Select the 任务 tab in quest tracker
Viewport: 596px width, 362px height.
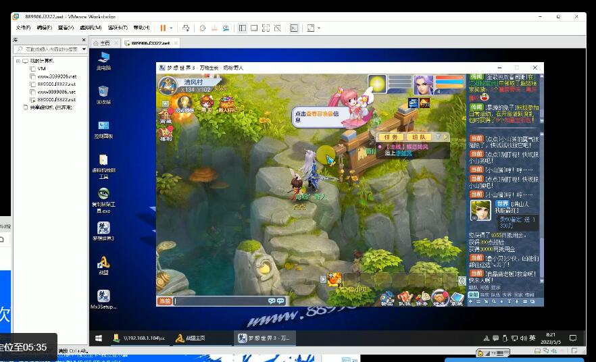(391, 137)
